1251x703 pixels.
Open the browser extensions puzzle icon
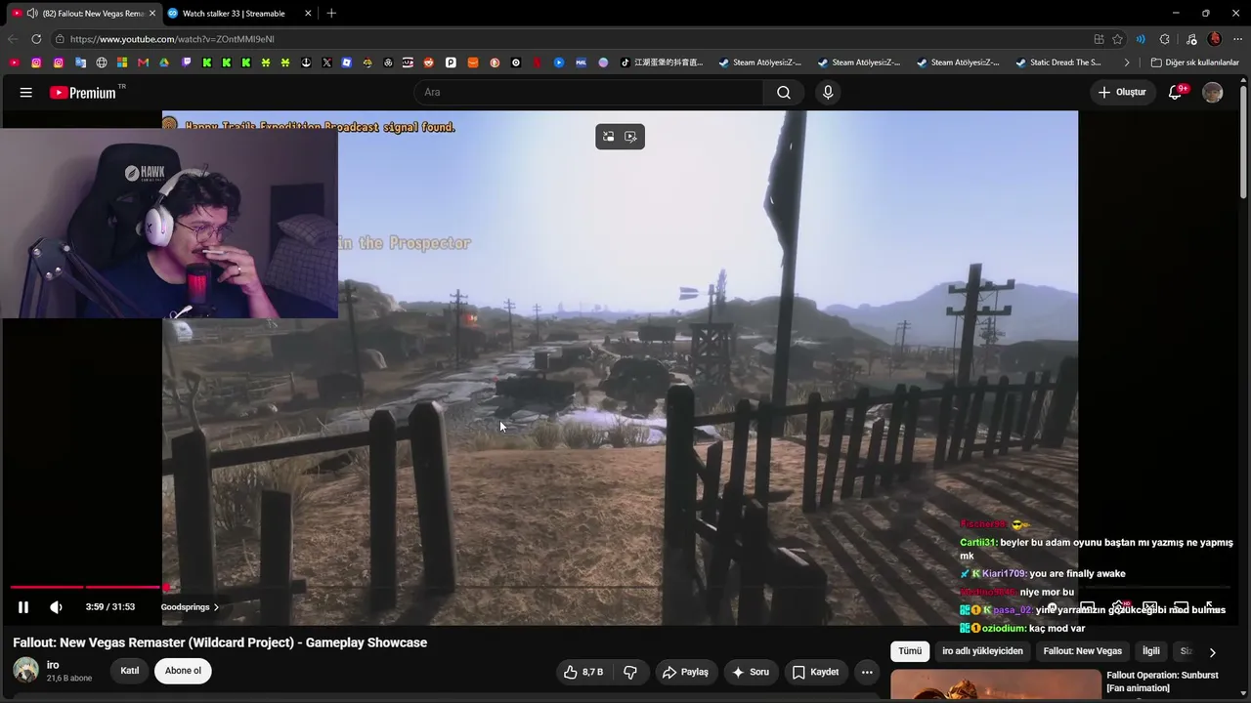[x=1164, y=39]
